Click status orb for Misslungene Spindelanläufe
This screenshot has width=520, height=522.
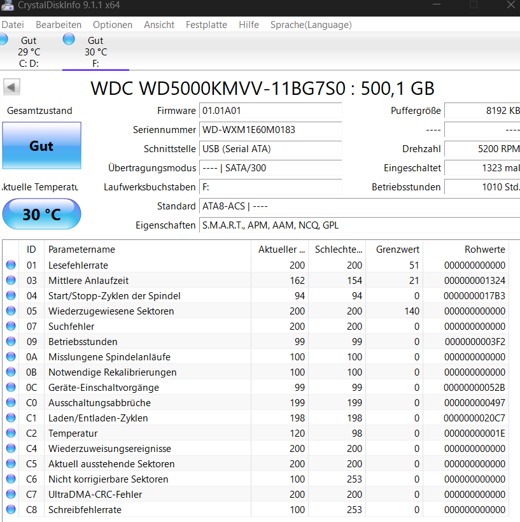pos(11,357)
